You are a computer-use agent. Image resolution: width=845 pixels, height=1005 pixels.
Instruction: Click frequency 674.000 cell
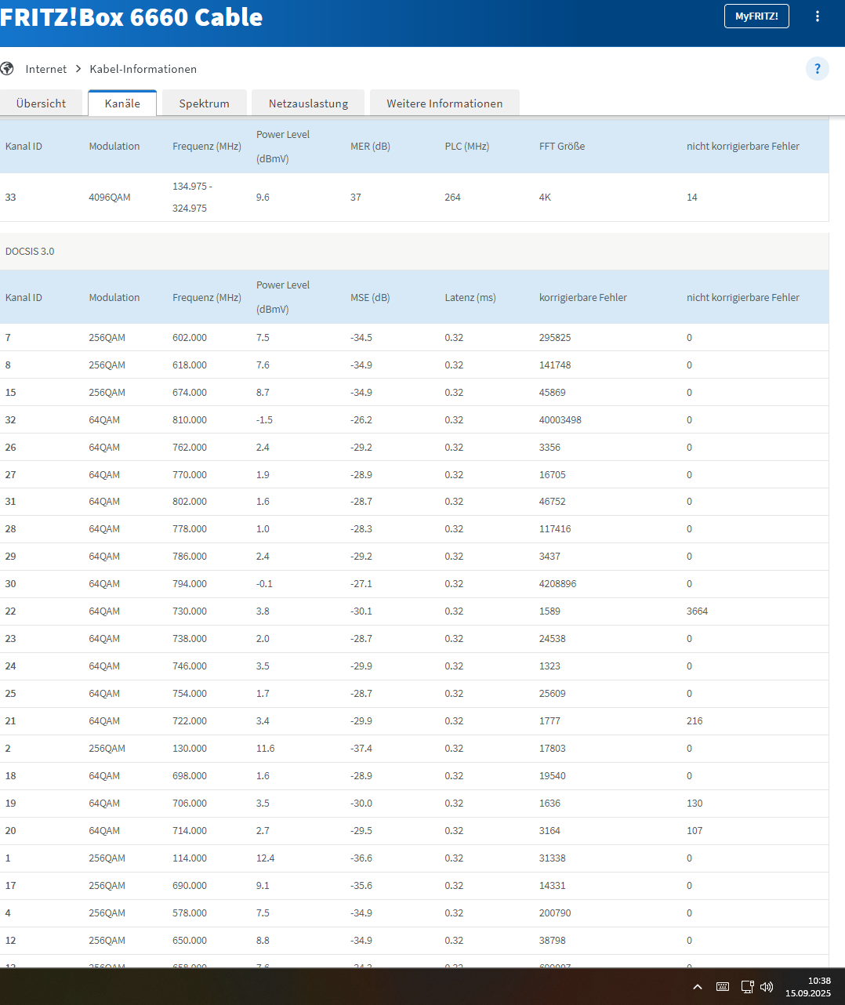190,393
